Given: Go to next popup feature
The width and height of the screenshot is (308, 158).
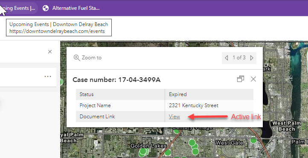Looking at the screenshot, I should click(252, 58).
